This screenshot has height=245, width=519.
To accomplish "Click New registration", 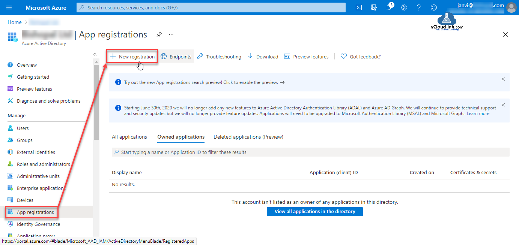I will pyautogui.click(x=132, y=57).
